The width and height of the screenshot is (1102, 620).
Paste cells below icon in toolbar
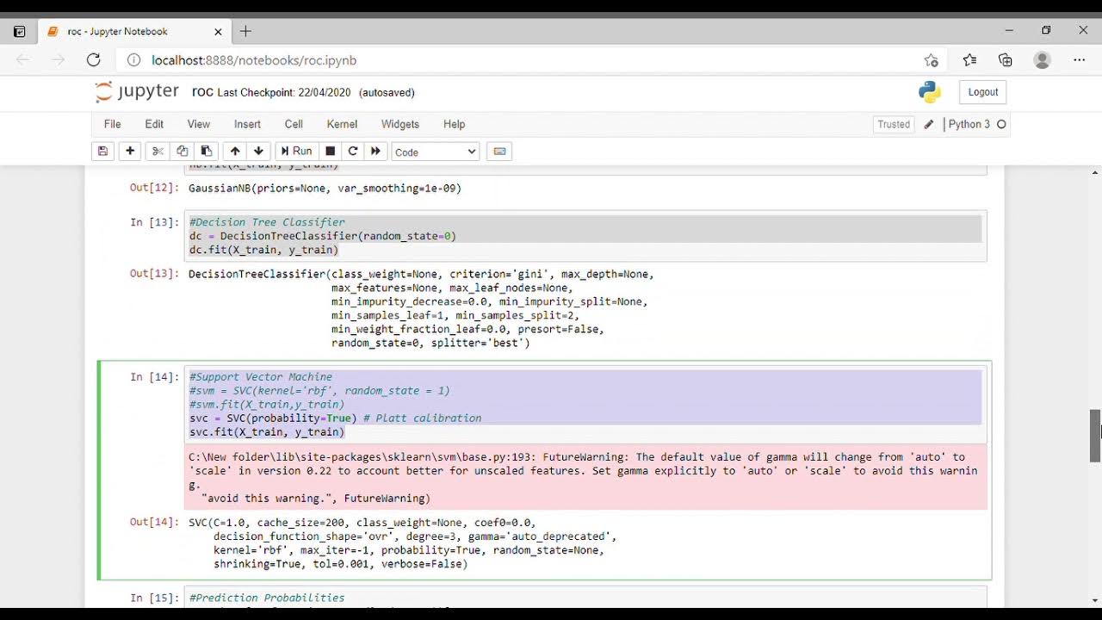(207, 152)
